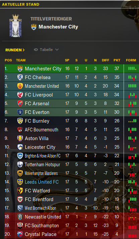Click the FC Chelsea club badge
Image resolution: width=139 pixels, height=239 pixels.
pyautogui.click(x=20, y=77)
